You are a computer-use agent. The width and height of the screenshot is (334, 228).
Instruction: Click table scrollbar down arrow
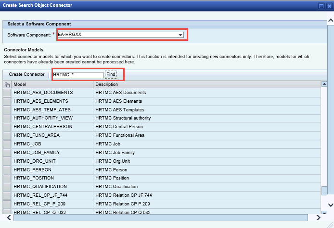[x=324, y=212]
